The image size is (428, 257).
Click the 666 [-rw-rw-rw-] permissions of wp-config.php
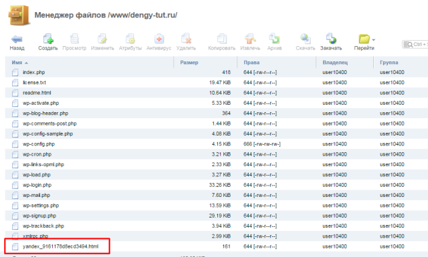[x=261, y=144]
